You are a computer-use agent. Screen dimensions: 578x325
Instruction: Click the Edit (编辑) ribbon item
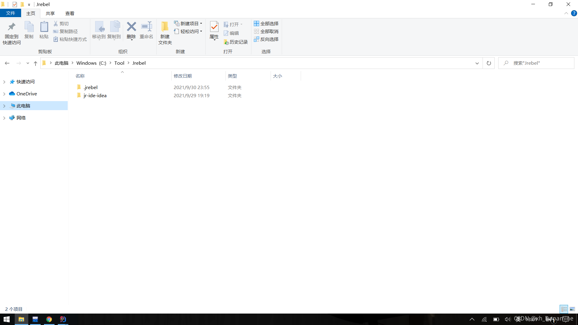tap(231, 33)
